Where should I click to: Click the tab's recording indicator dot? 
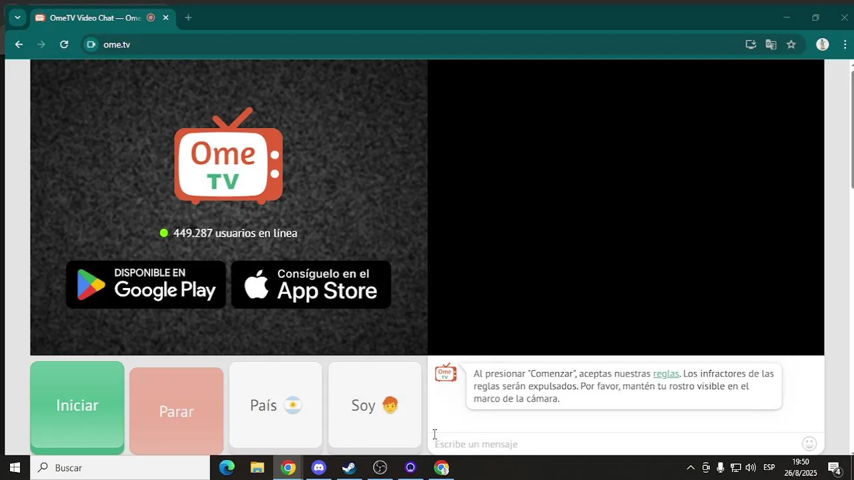click(151, 18)
